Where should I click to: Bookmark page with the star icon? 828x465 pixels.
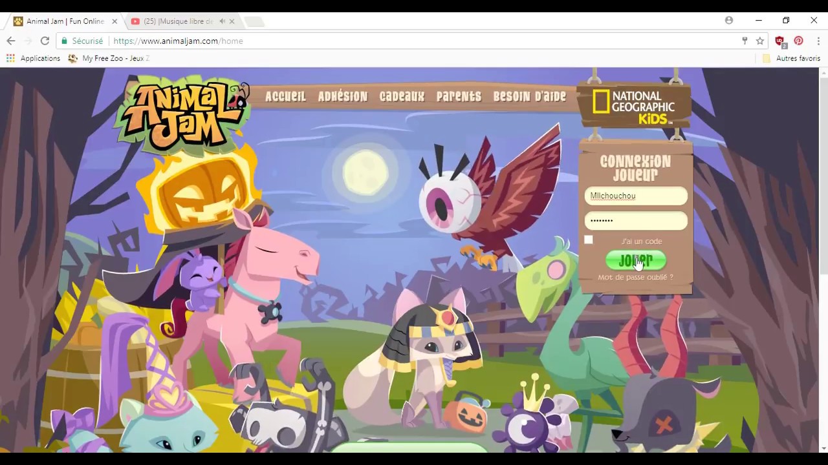(x=760, y=41)
